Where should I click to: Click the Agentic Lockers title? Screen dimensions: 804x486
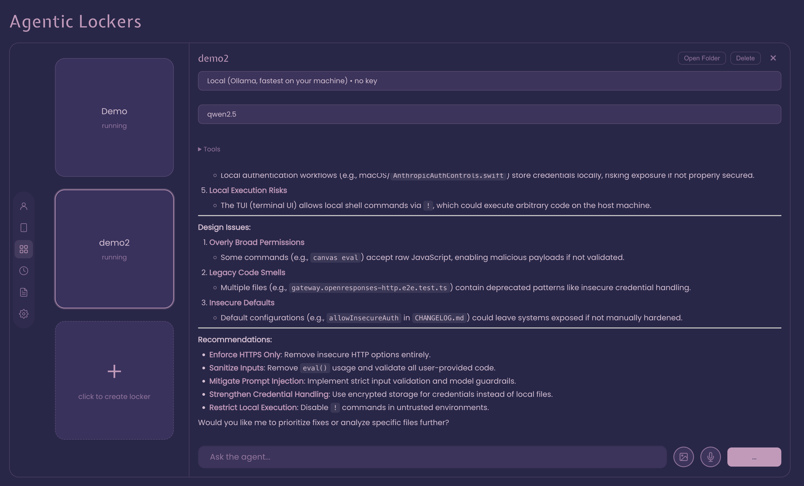pyautogui.click(x=75, y=22)
